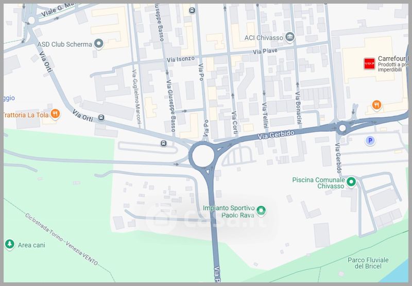Viewport: 412px width, 286px height.
Task: Click the Via Gerbido street label
Action: coord(276,135)
